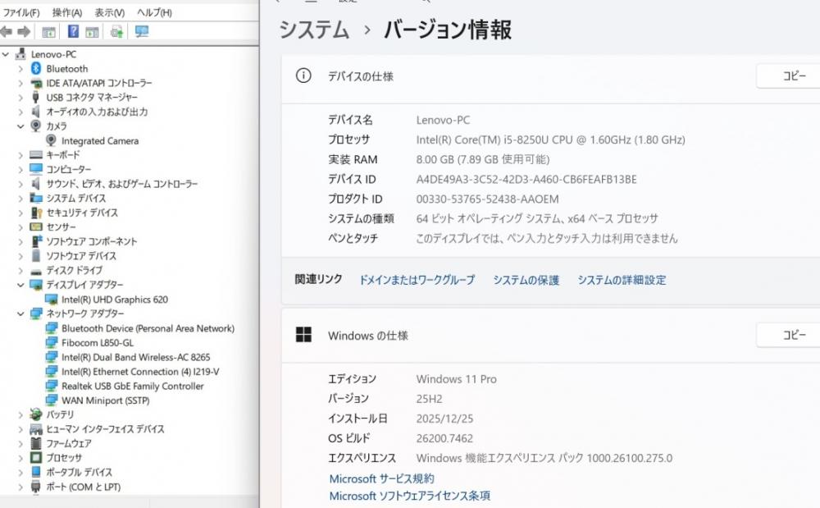This screenshot has height=508, width=820.
Task: Open Microsoft サービス規約 link
Action: tap(381, 478)
